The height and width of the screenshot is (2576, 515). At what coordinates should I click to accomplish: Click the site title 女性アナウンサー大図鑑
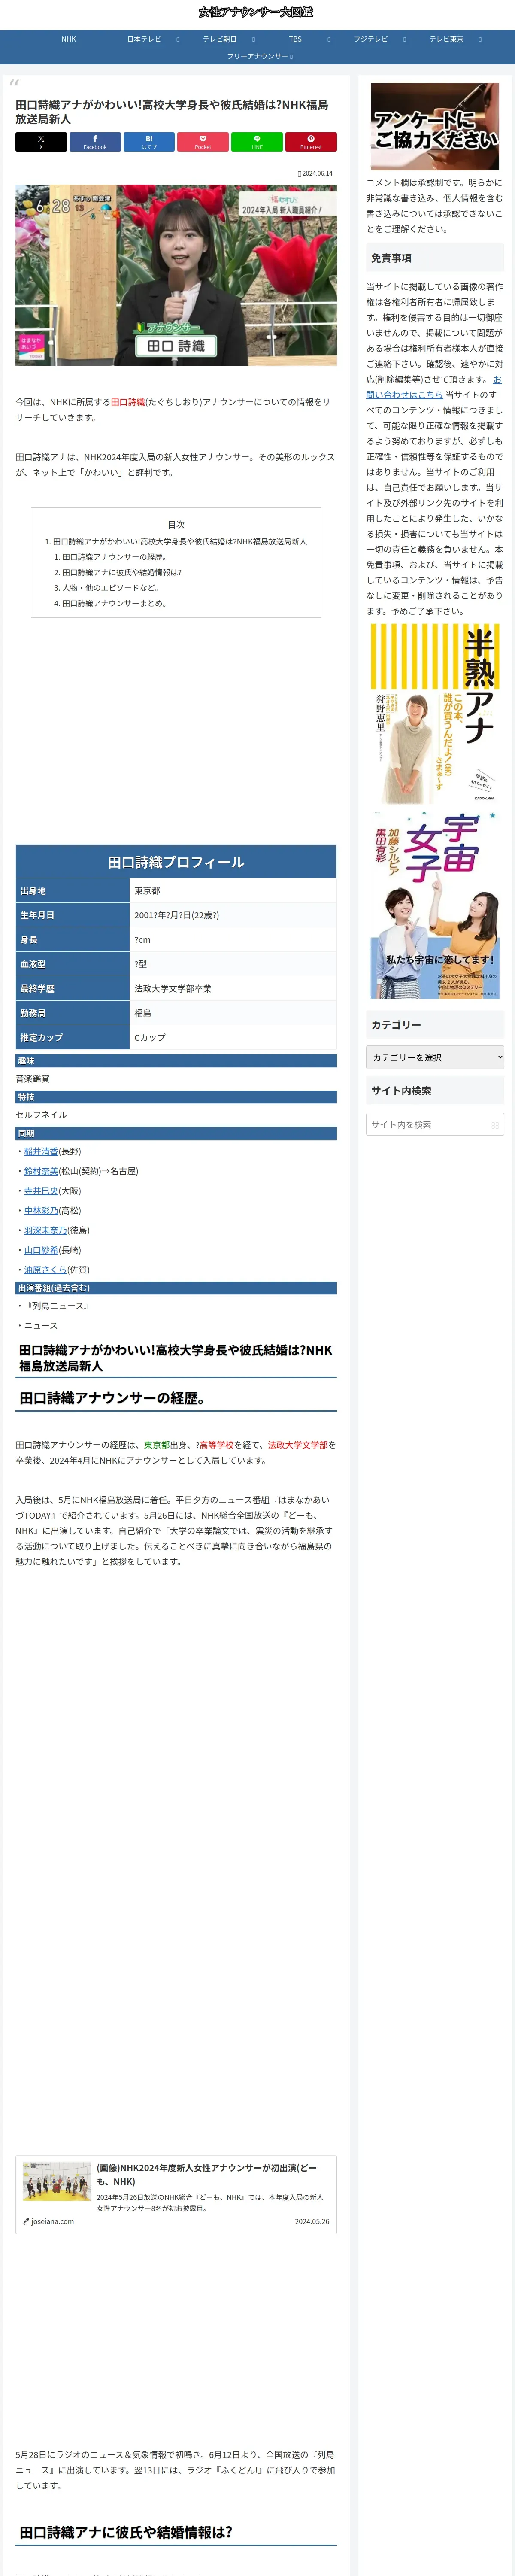click(256, 12)
